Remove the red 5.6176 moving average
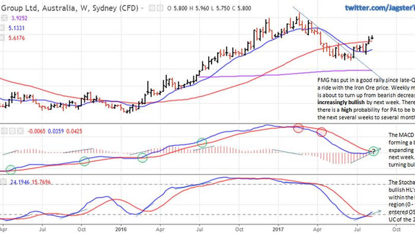The image size is (415, 233). pyautogui.click(x=2, y=38)
